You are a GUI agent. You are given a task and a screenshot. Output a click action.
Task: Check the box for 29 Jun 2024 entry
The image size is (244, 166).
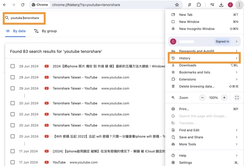(13, 66)
